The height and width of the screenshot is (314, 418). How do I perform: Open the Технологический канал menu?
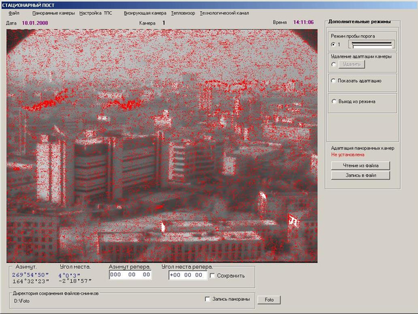(224, 13)
